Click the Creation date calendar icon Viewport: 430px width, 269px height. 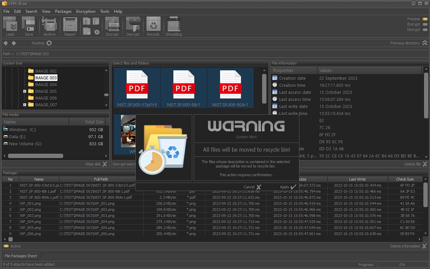(275, 78)
